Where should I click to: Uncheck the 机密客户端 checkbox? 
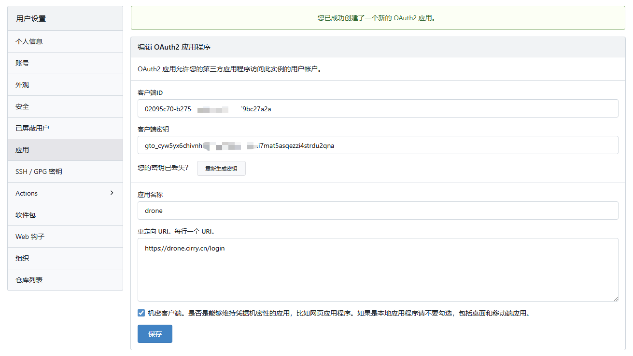(141, 313)
